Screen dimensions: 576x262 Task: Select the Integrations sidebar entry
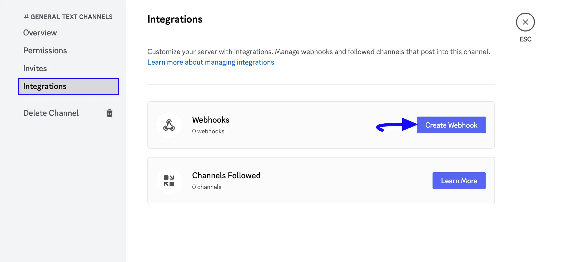pyautogui.click(x=45, y=86)
